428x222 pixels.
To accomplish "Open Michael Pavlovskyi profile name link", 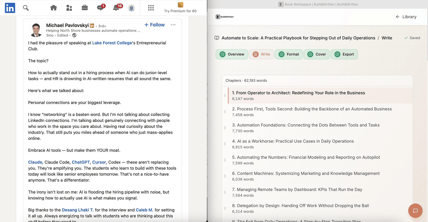I will pos(67,25).
